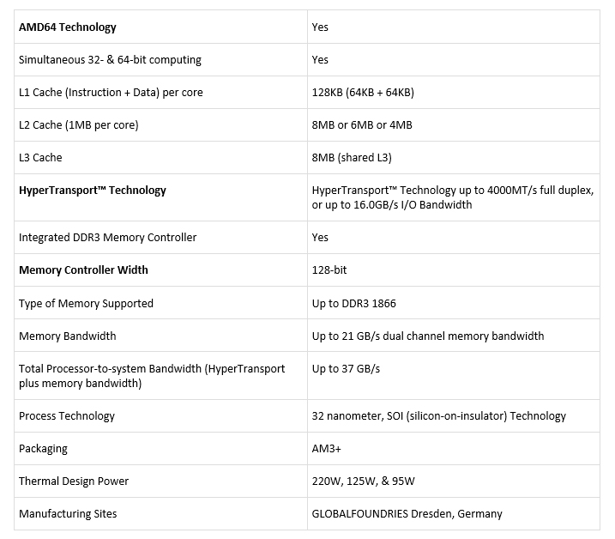Click the Up to DDR3 1866 value
Image resolution: width=615 pixels, height=539 pixels.
[x=353, y=303]
